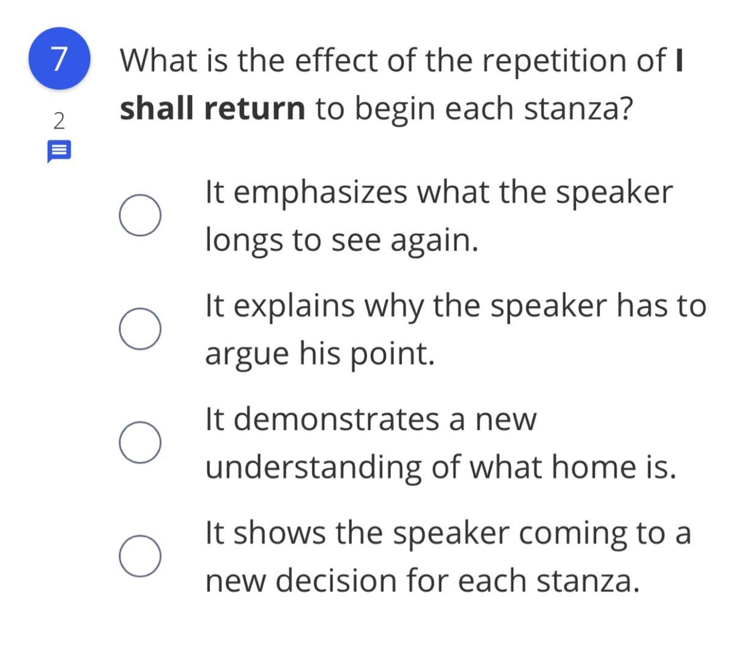Select the radio button for 'It explains why the speaker'
Viewport: 734px width, 645px height.
[140, 329]
